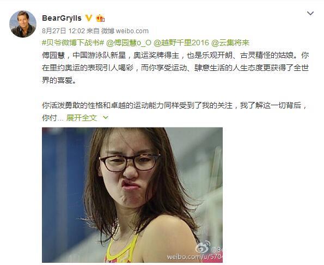This screenshot has width=324, height=265.
Task: Expand full post with 展开全文
Action: pos(82,118)
